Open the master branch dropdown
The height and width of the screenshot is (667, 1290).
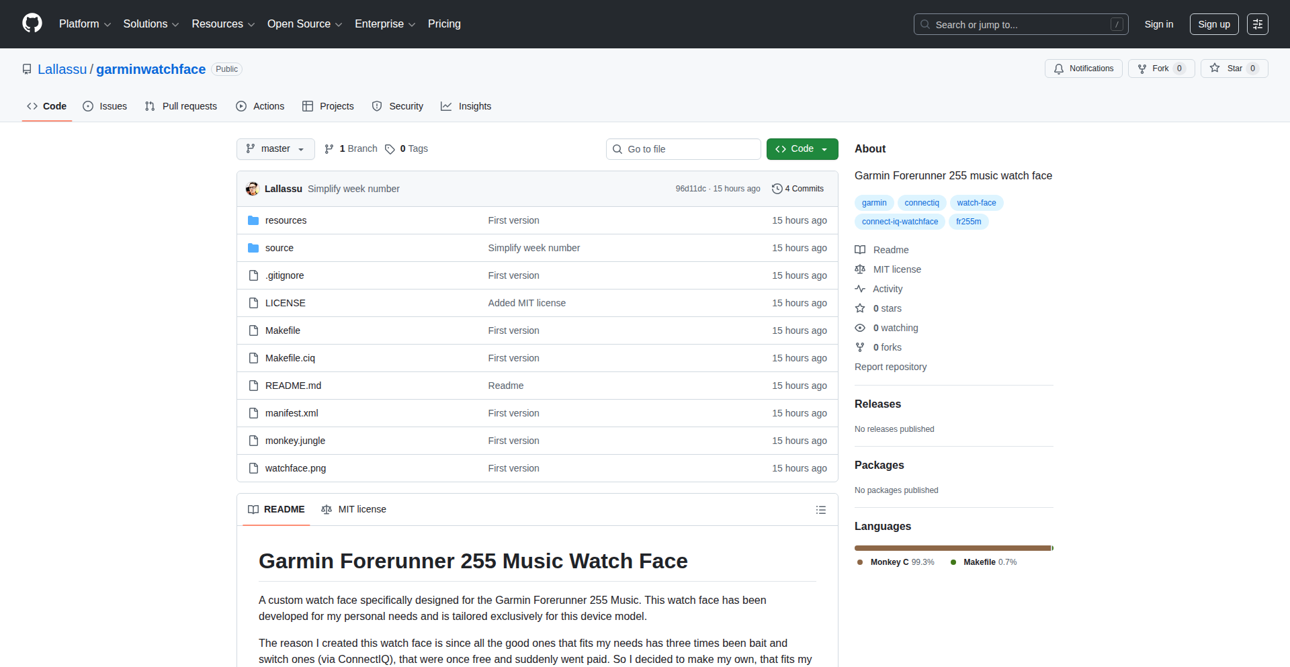pyautogui.click(x=275, y=149)
